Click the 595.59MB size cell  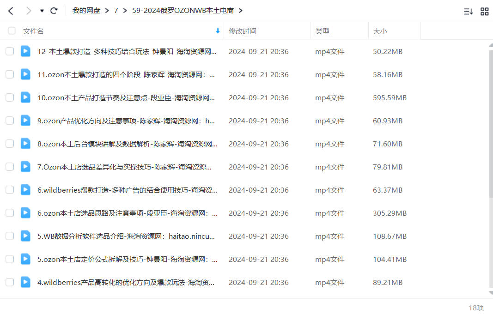390,97
